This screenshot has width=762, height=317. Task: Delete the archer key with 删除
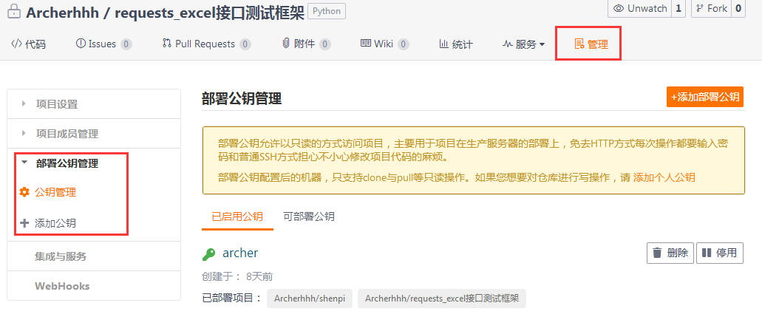(x=670, y=253)
